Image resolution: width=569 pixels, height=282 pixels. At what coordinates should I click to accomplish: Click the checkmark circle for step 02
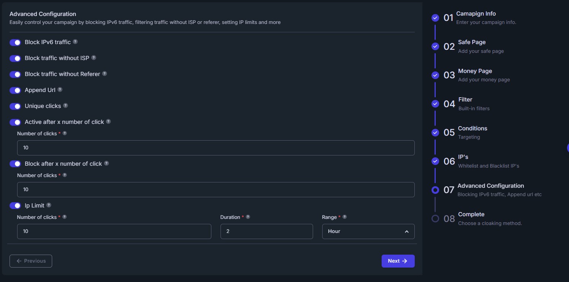[x=435, y=46]
